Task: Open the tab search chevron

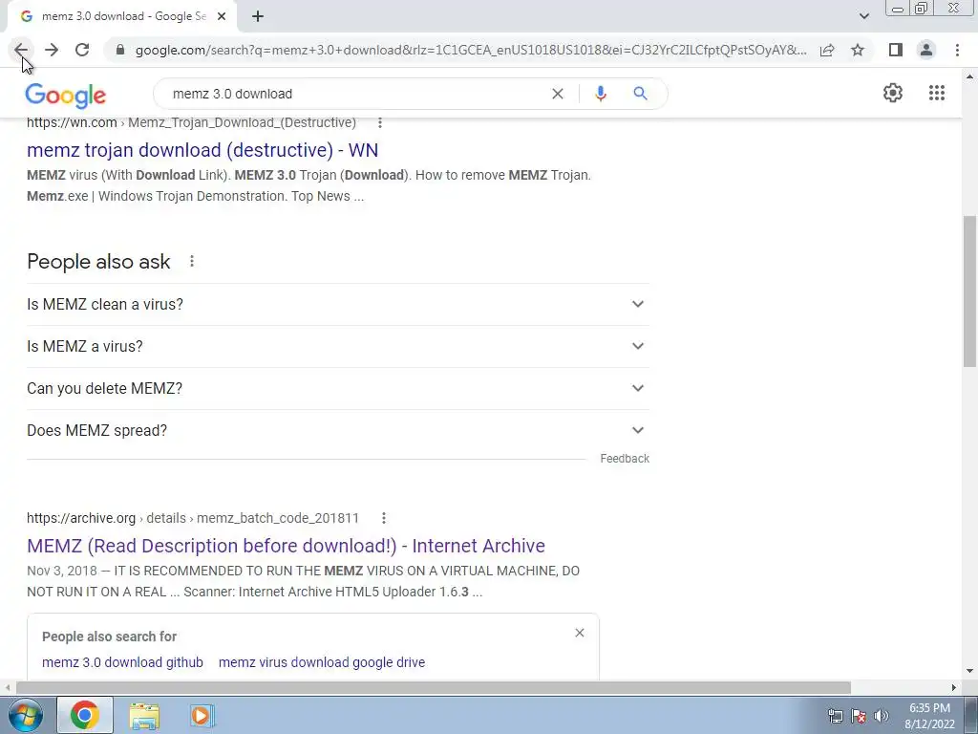Action: click(x=863, y=16)
